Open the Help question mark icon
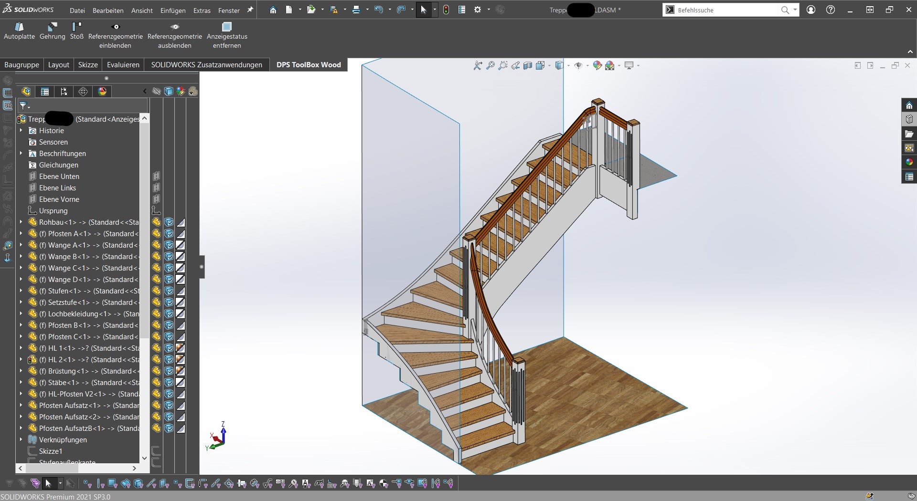Viewport: 917px width, 501px height. [x=831, y=10]
